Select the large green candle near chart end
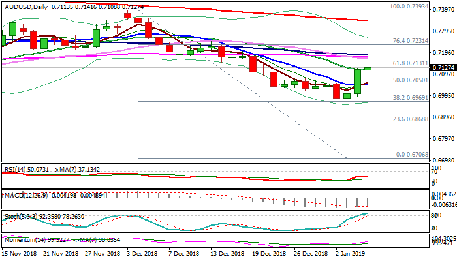Screen dimensions: 457x261 point(358,82)
